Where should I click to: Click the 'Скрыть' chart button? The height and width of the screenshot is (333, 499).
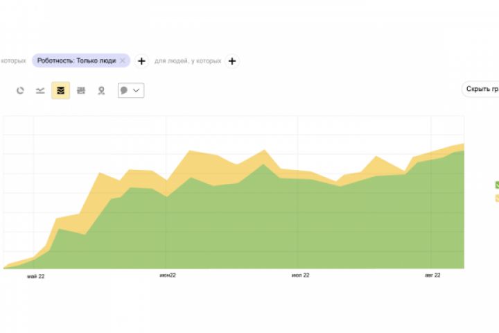tap(481, 89)
